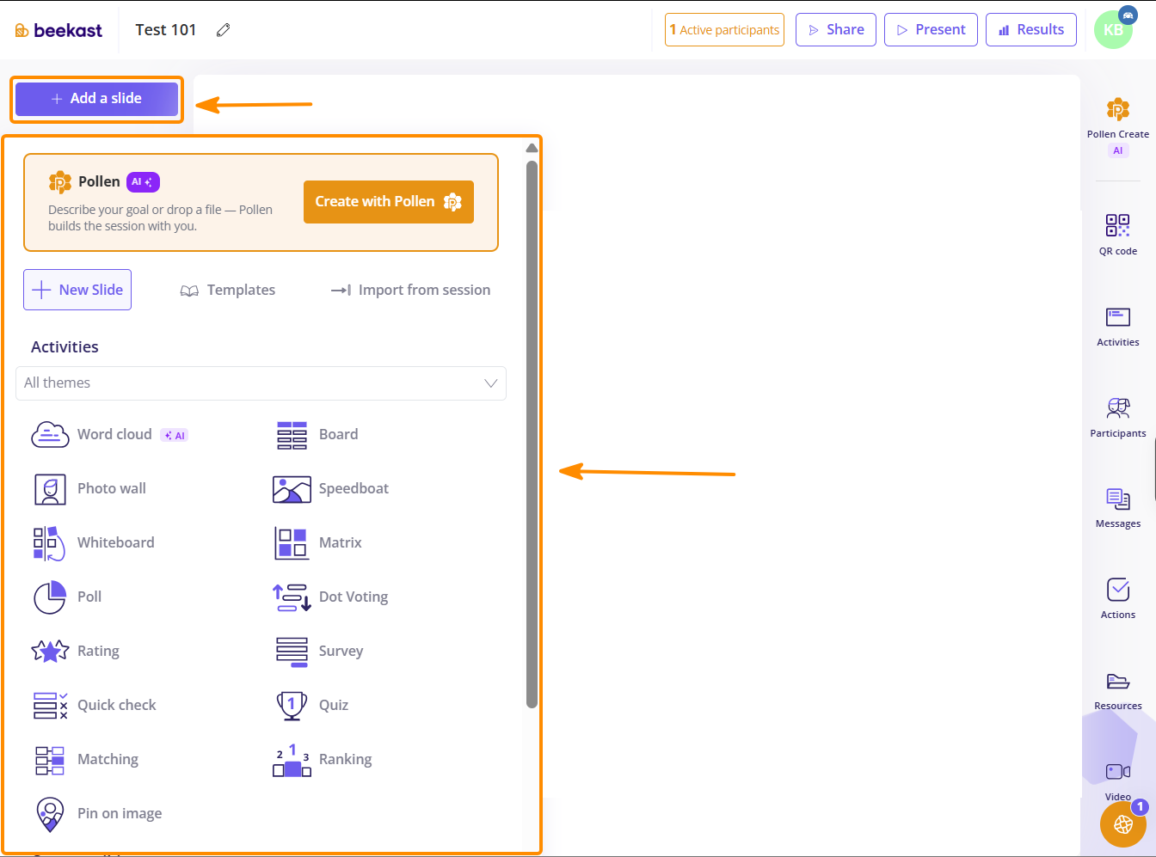1156x857 pixels.
Task: Click the pencil to rename Test 101
Action: [223, 30]
